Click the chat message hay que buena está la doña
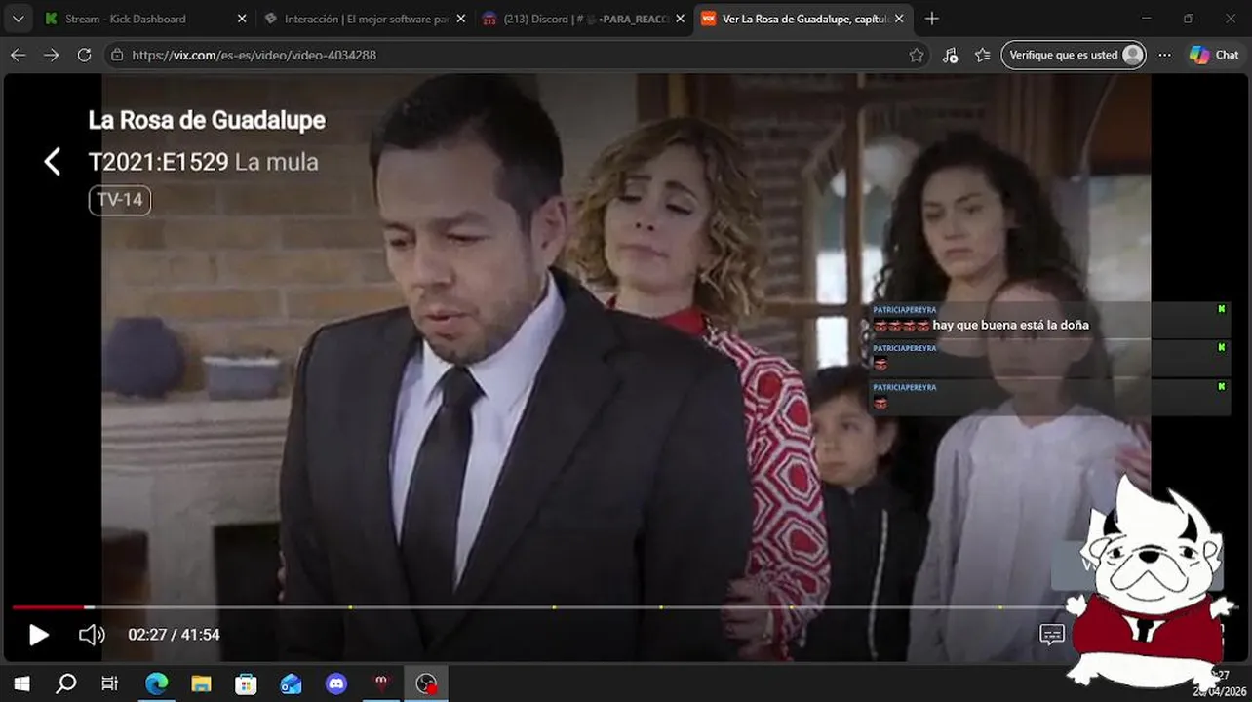 point(1010,325)
